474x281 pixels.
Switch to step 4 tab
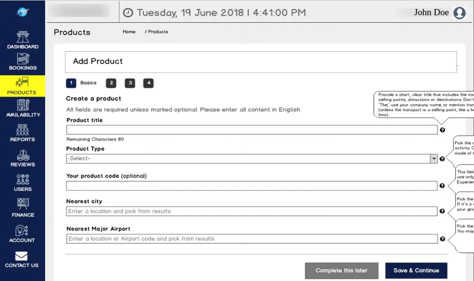(148, 83)
